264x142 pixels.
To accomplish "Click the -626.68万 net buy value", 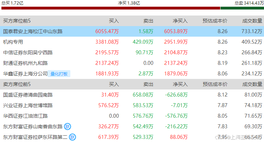I will [x=176, y=95].
